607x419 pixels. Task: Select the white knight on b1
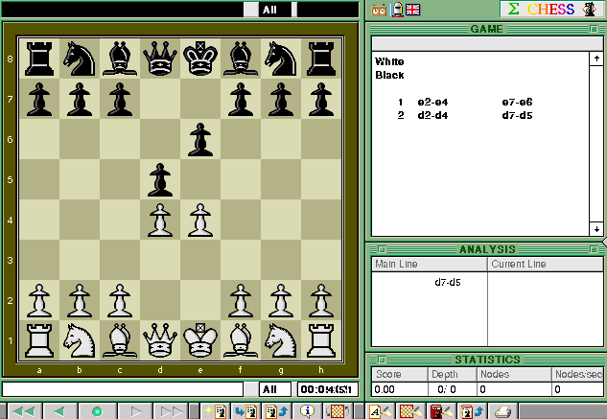80,340
